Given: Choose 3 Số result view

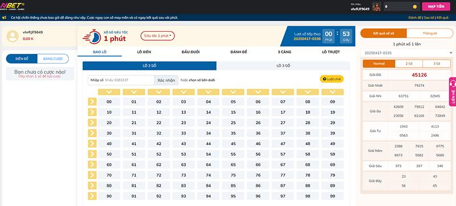Looking at the screenshot, I should click(x=437, y=64).
